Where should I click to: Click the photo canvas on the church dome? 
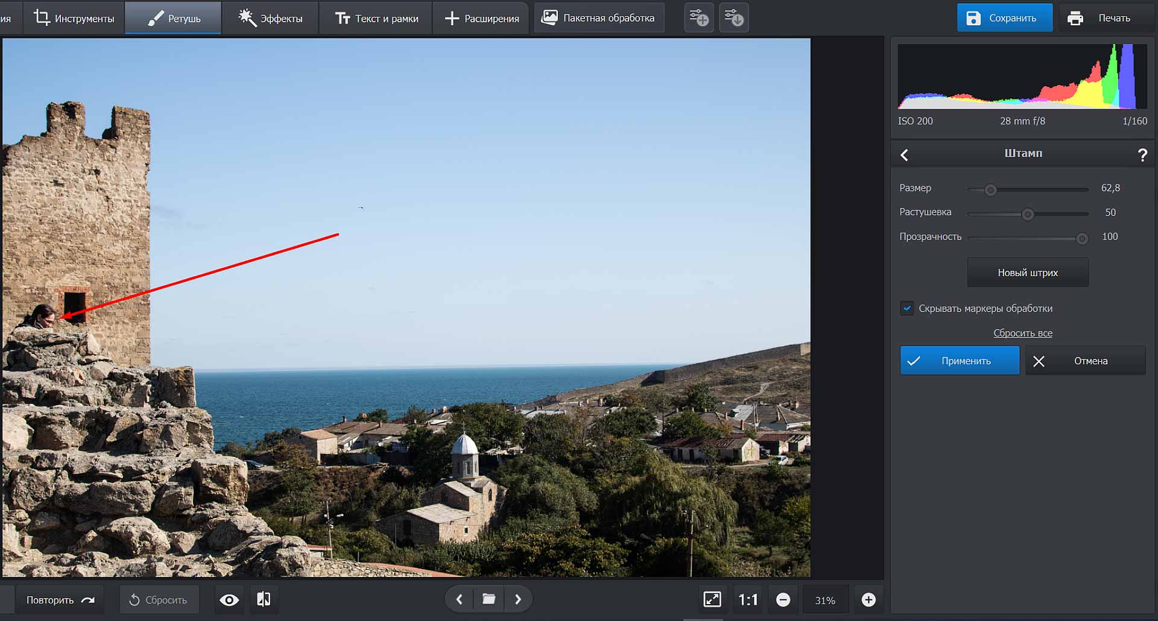pos(464,446)
